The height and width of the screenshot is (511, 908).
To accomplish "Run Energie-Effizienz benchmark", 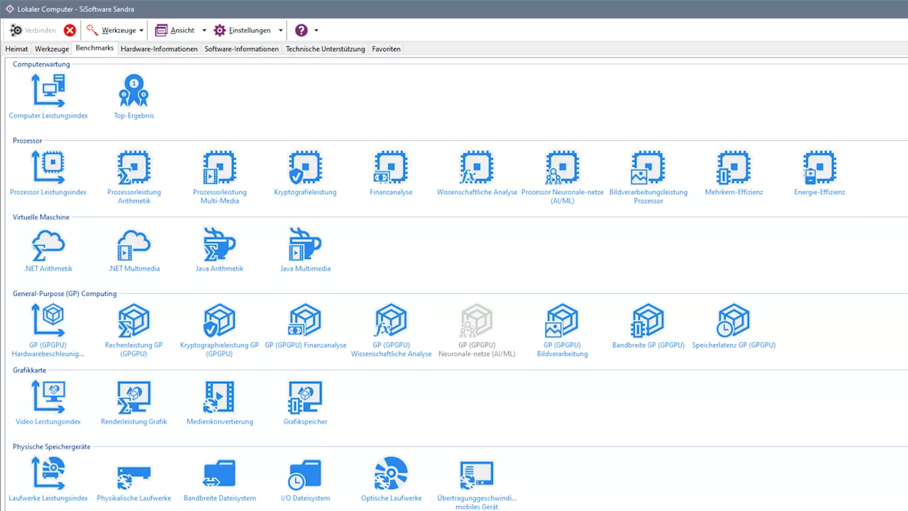I will pyautogui.click(x=819, y=173).
